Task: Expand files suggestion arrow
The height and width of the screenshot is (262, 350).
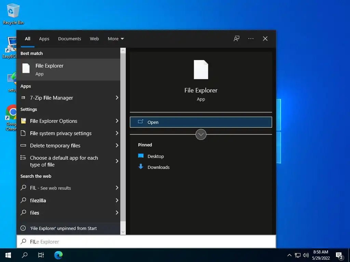Action: coord(117,213)
